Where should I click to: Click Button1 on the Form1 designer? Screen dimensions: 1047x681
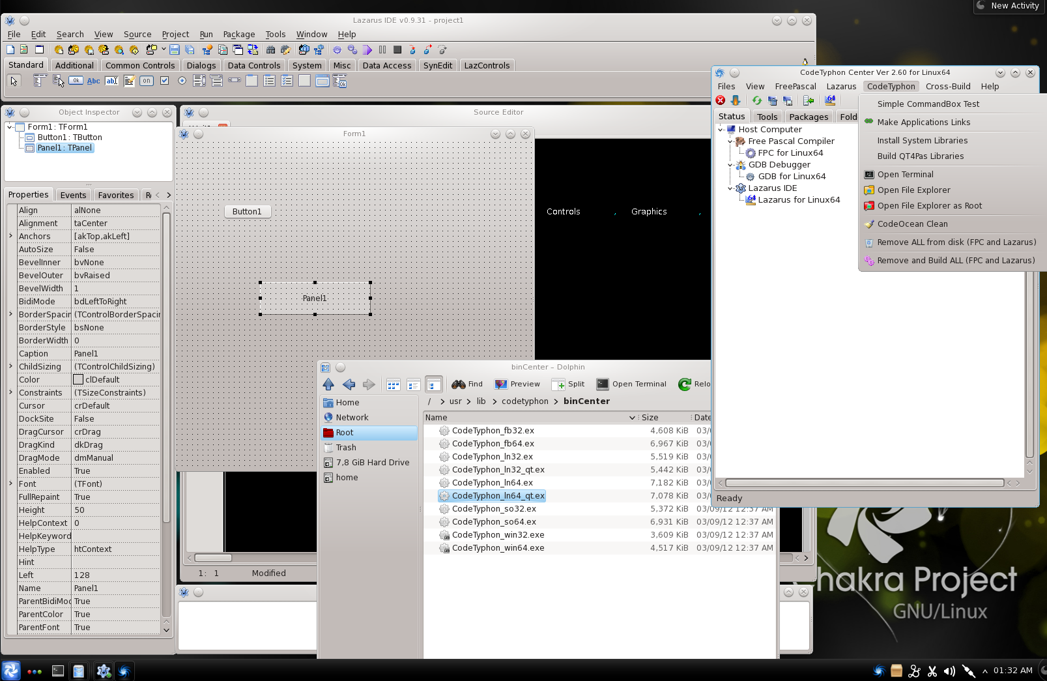[248, 211]
